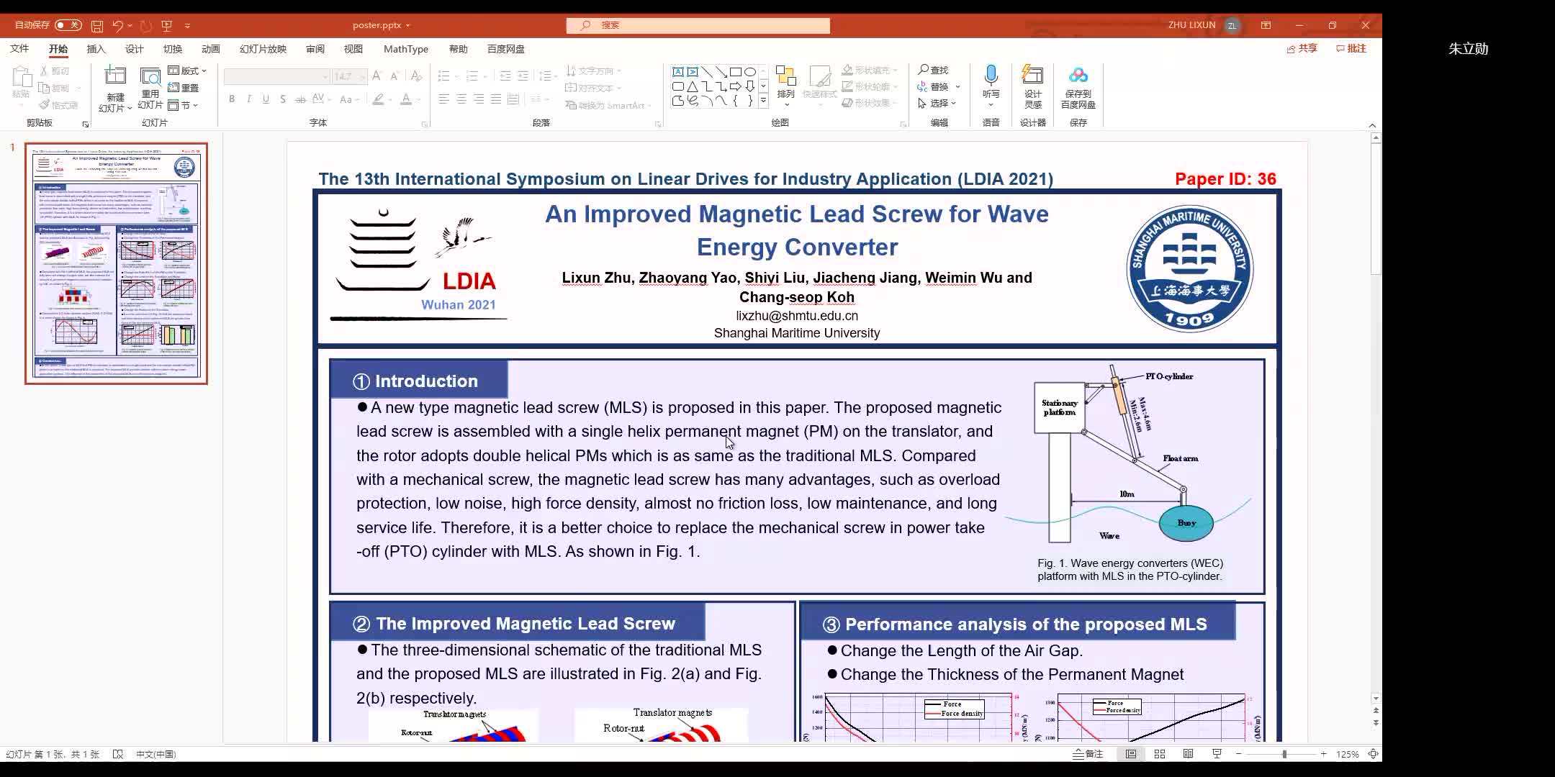Viewport: 1555px width, 777px height.
Task: Click the Fit slide to window icon
Action: point(1373,754)
